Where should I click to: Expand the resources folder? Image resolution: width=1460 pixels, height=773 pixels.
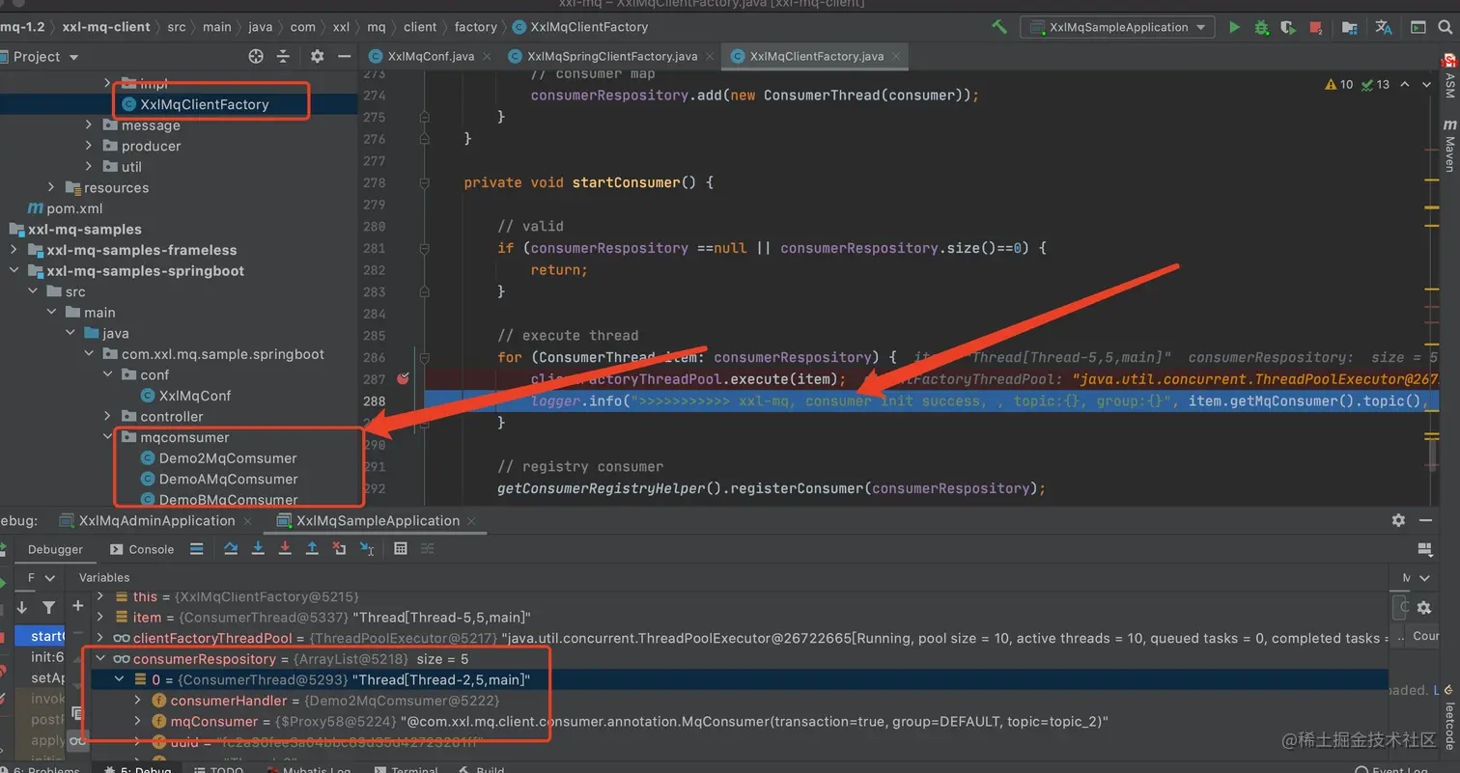[x=51, y=188]
